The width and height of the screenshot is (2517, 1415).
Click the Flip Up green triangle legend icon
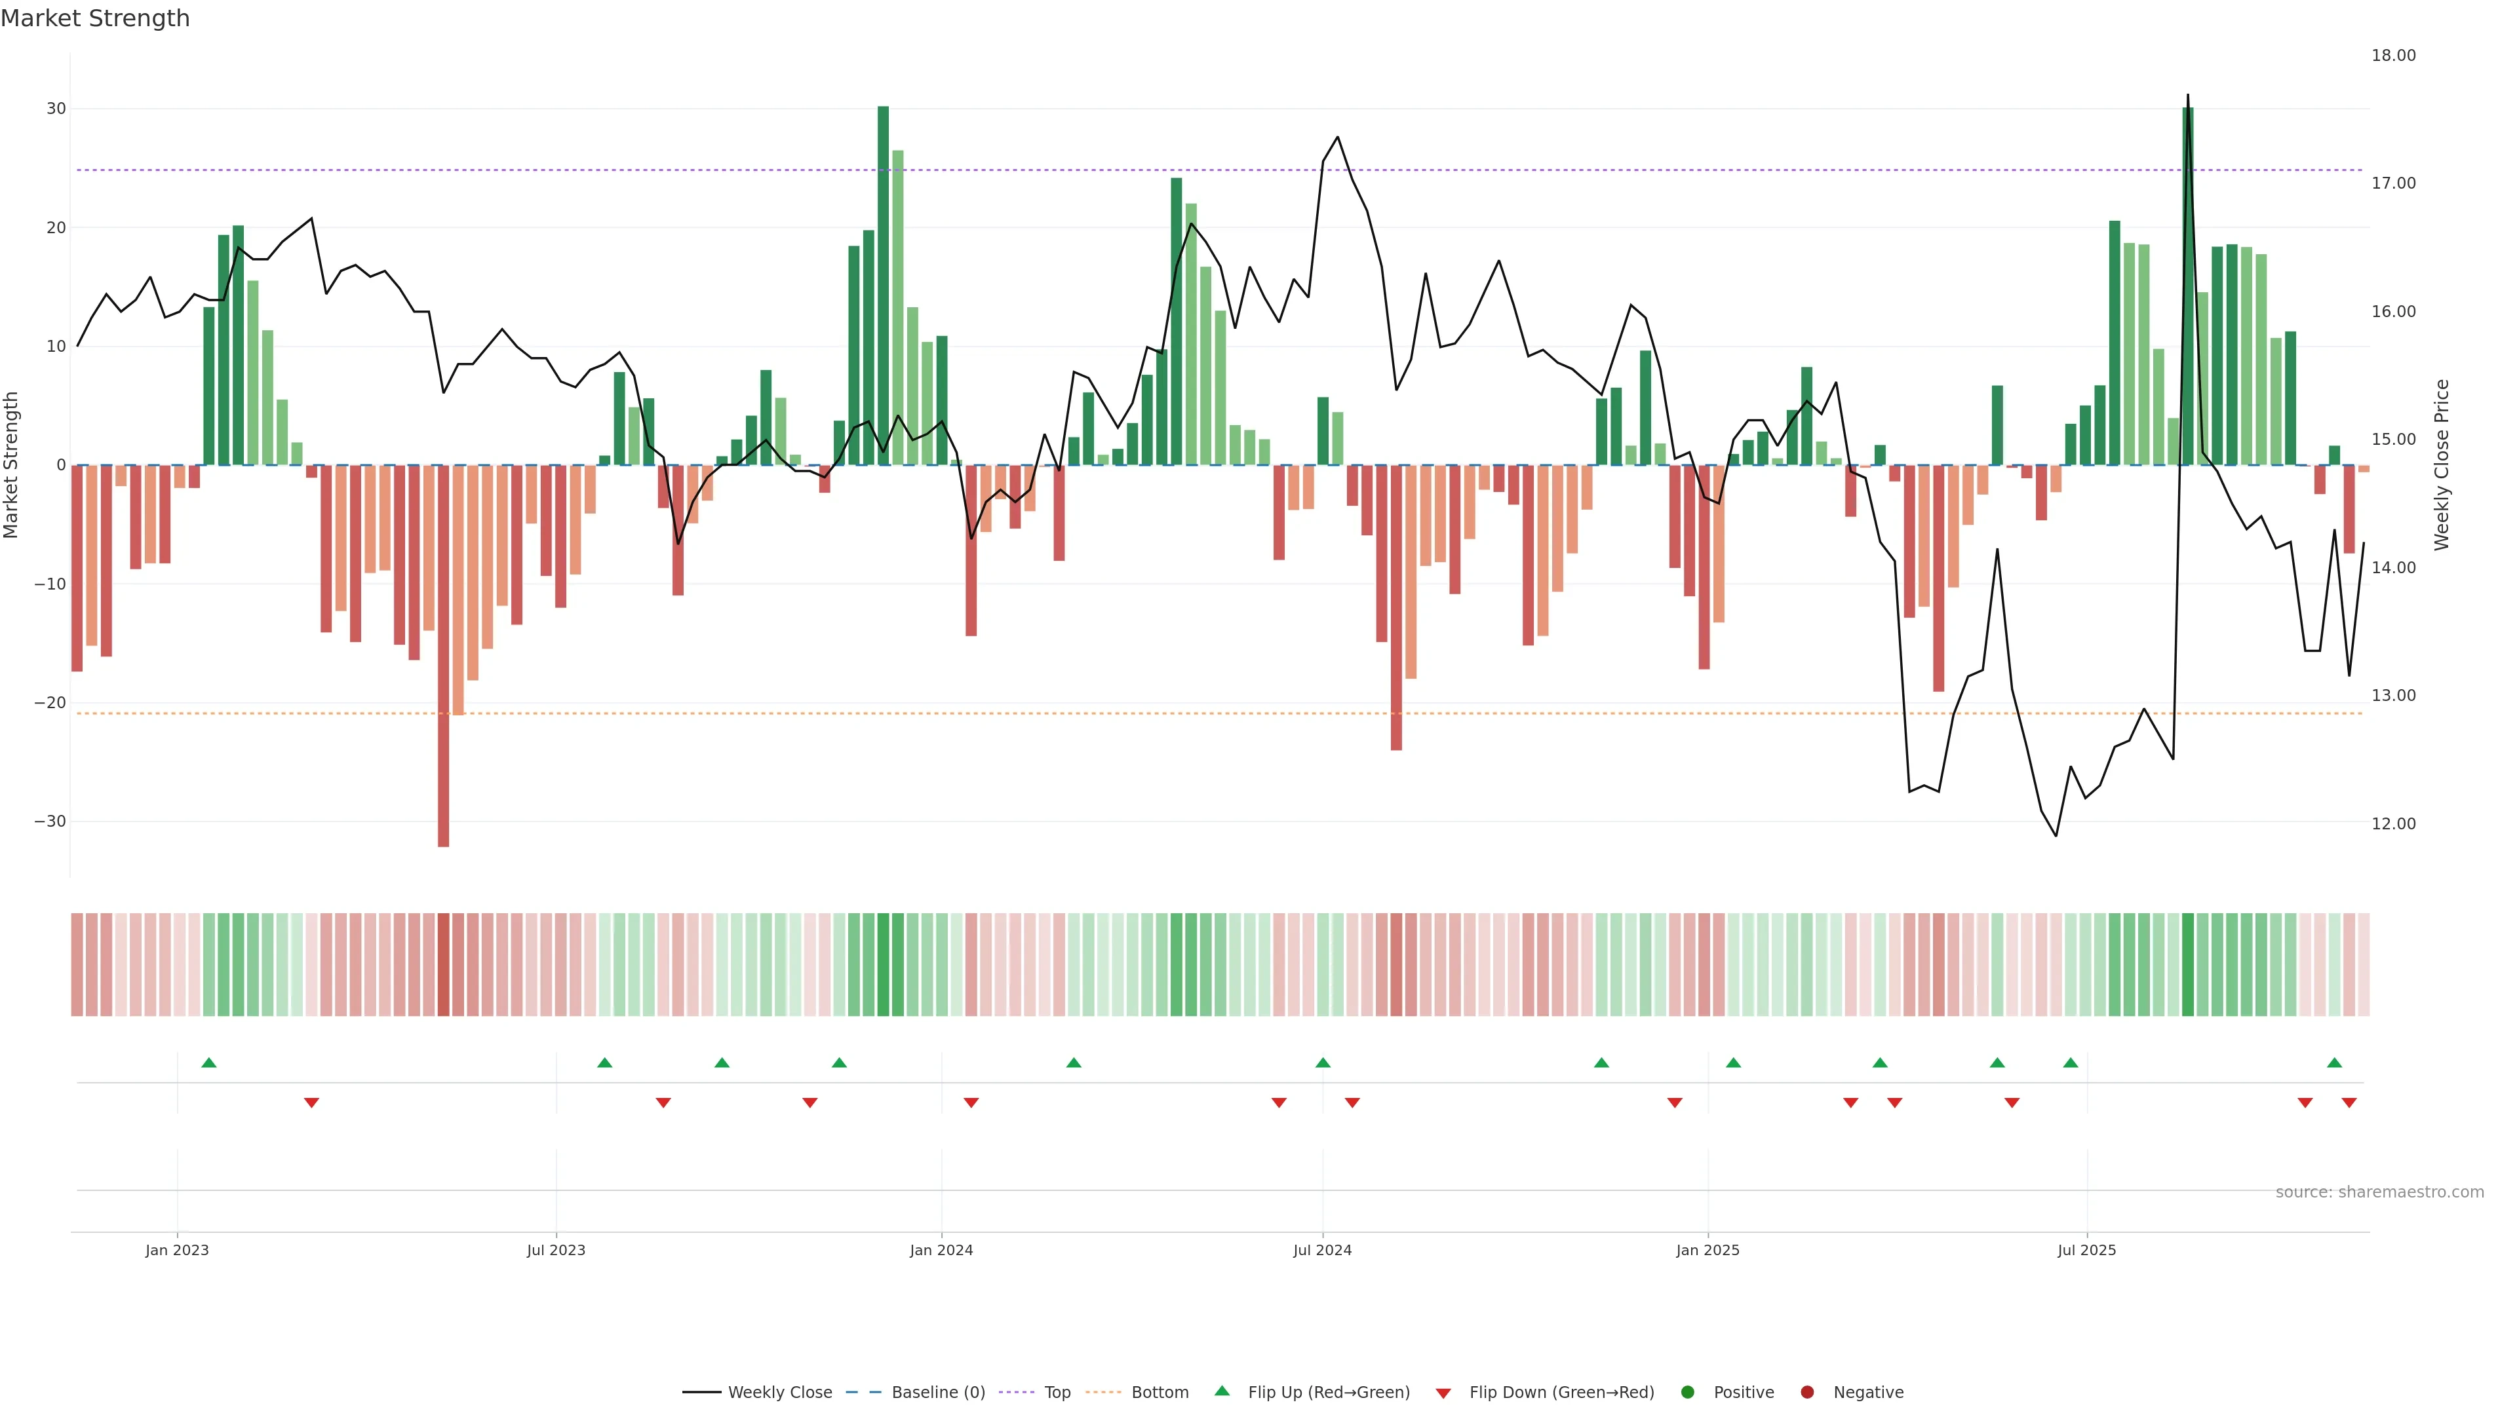pyautogui.click(x=1221, y=1391)
